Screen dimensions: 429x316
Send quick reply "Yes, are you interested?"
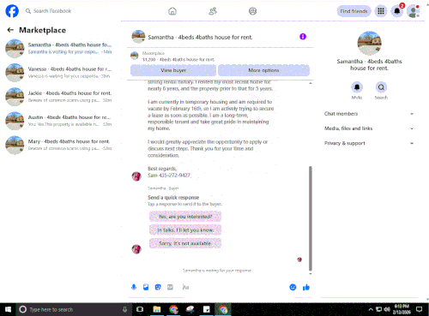185,217
